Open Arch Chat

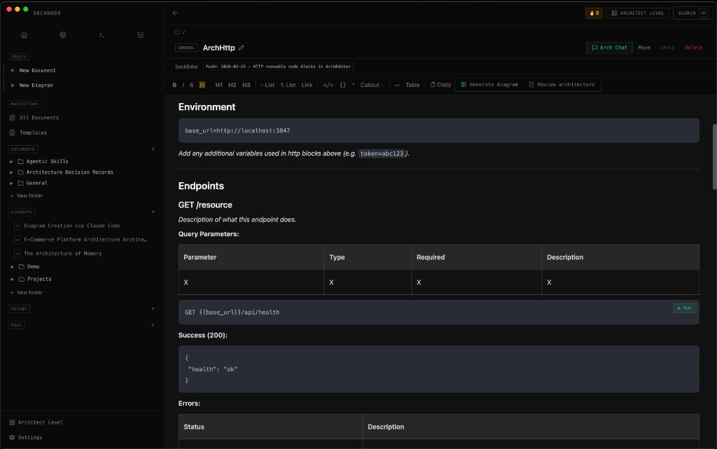tap(609, 48)
